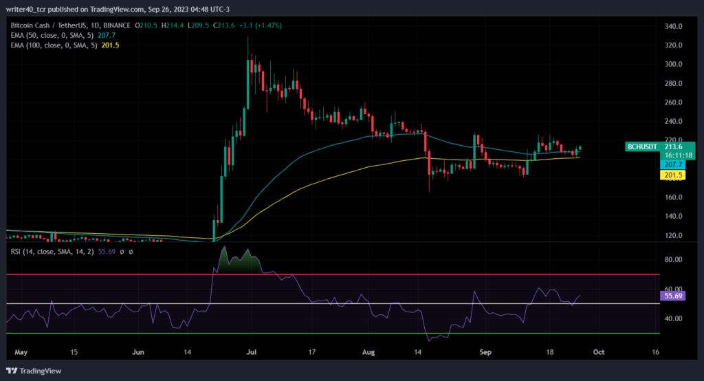The height and width of the screenshot is (381, 704).
Task: Click the May label on time axis
Action: 21,352
